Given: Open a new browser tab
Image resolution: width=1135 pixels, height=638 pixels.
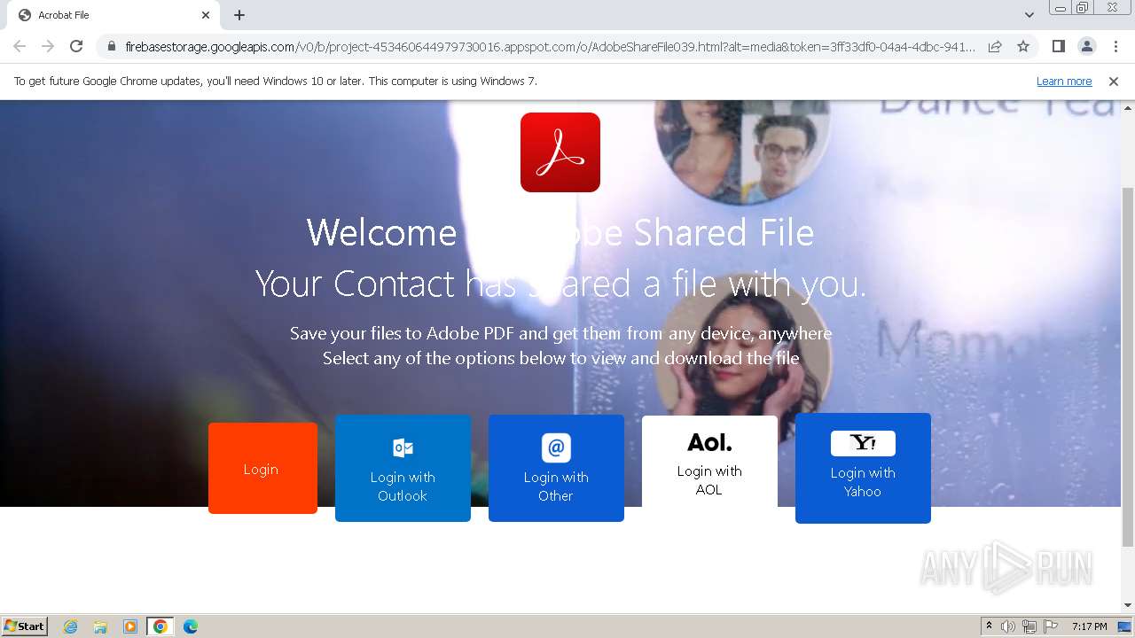Looking at the screenshot, I should point(239,15).
